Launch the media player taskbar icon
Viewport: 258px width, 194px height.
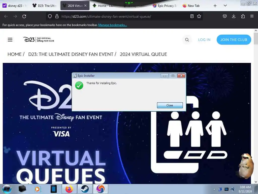pyautogui.click(x=37, y=189)
